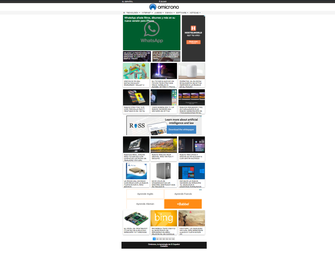Open the watchOS 4 article image

coord(192,145)
